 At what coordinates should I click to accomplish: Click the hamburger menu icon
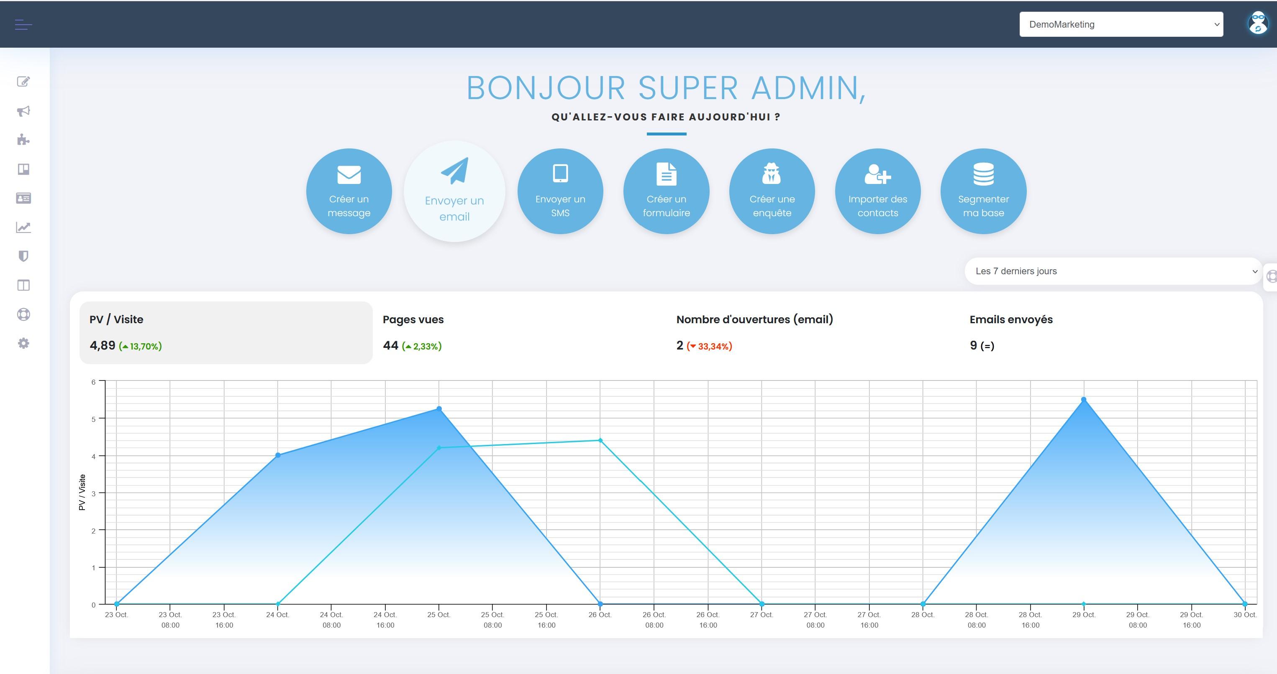tap(23, 24)
